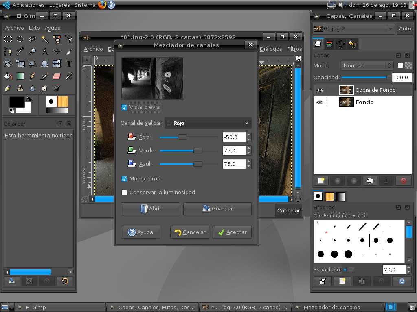This screenshot has height=312, width=417.
Task: Increase the Verde value with spinner arrow
Action: point(249,148)
